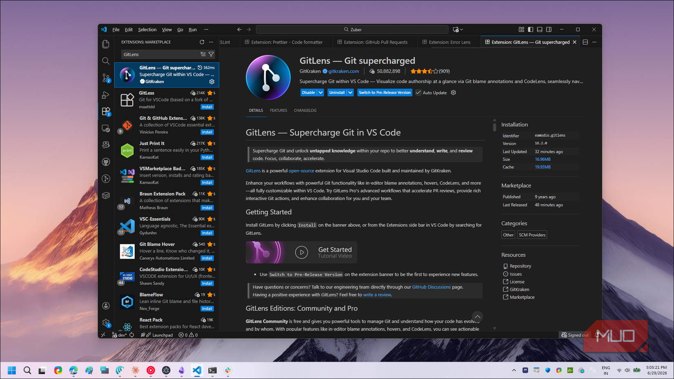Toggle the Auto Update checkbox

click(x=418, y=93)
